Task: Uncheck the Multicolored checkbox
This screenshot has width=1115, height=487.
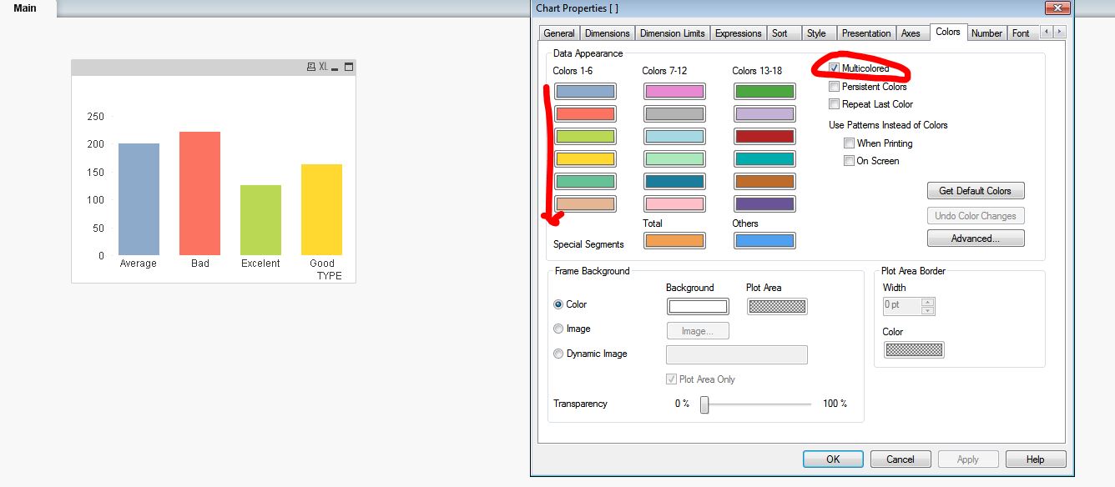Action: pos(834,68)
